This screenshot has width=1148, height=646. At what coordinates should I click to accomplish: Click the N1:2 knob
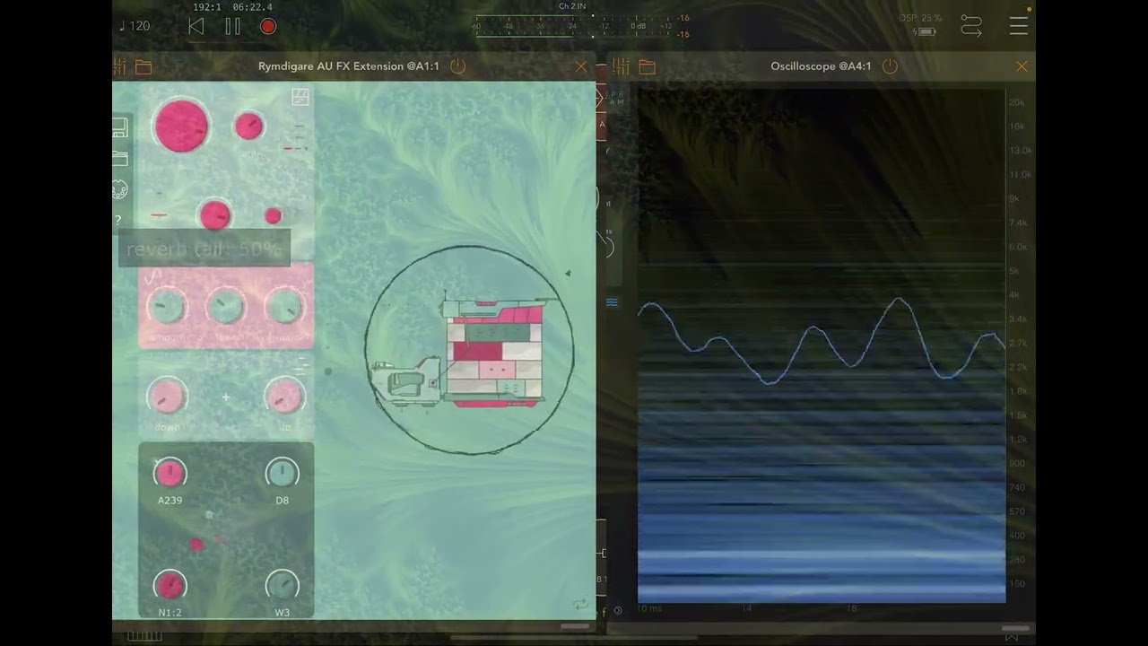point(170,586)
